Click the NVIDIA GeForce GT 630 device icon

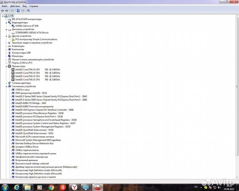(x=13, y=26)
